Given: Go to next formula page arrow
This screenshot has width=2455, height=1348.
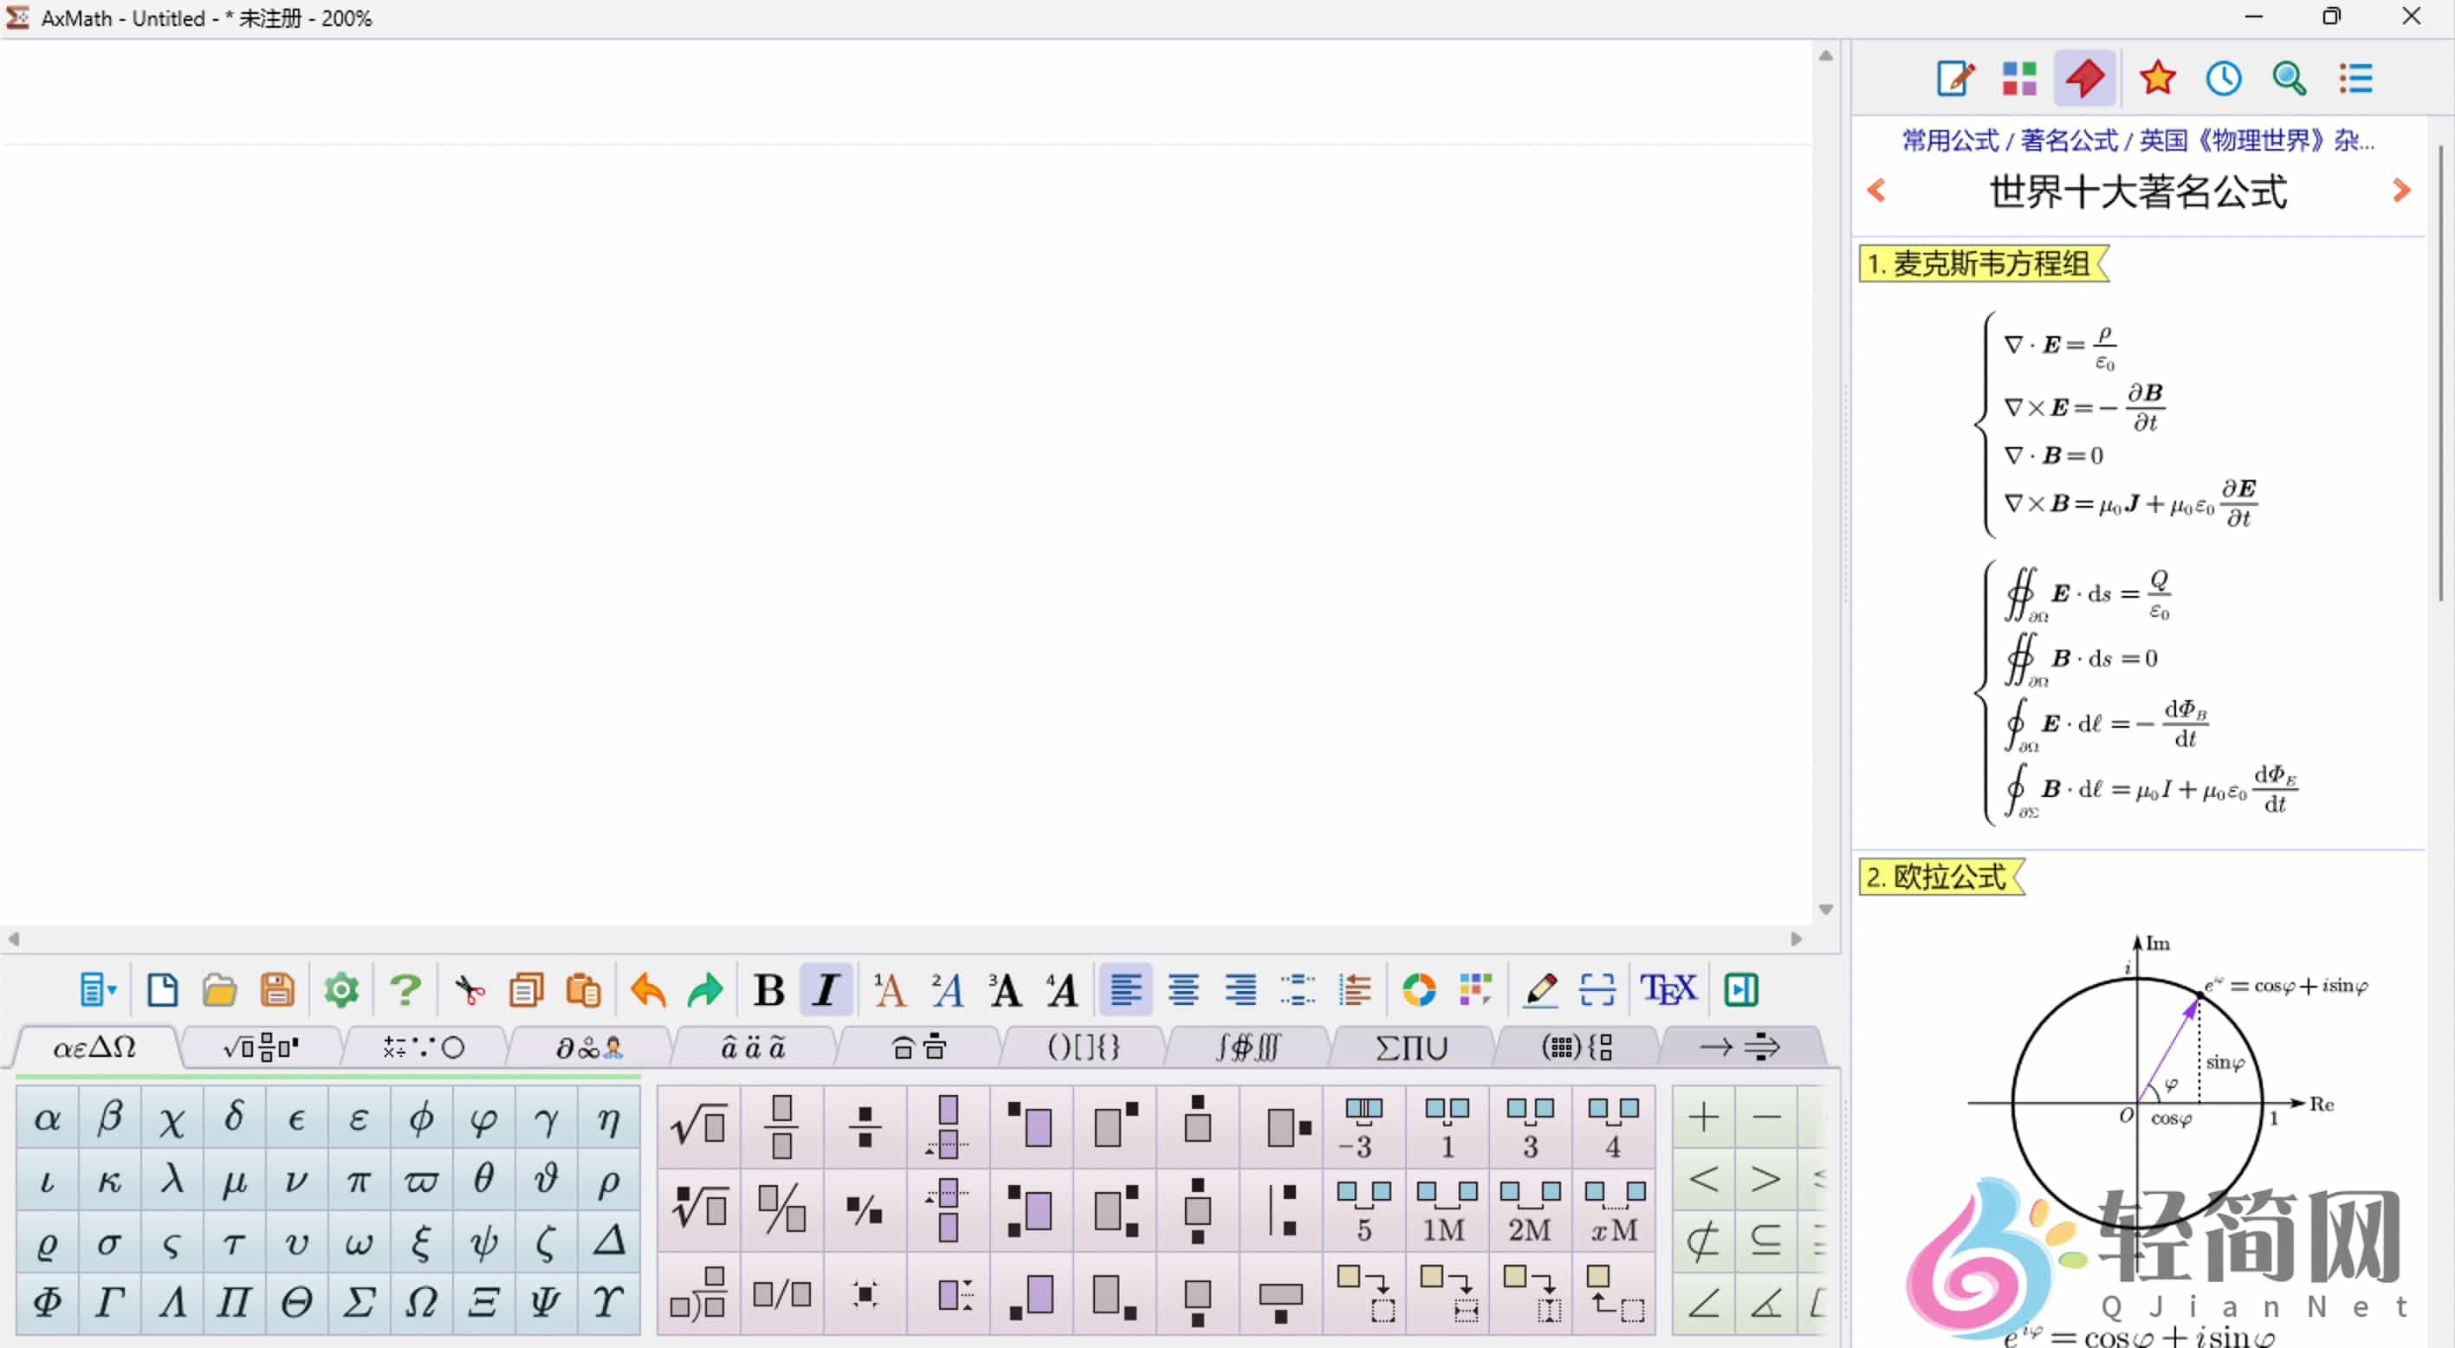Looking at the screenshot, I should [2400, 191].
